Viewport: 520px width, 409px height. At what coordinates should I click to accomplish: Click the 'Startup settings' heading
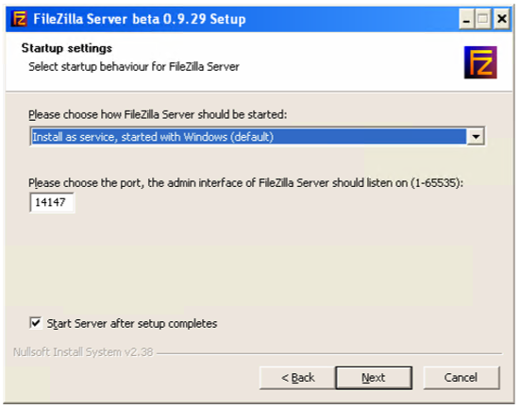(x=67, y=48)
